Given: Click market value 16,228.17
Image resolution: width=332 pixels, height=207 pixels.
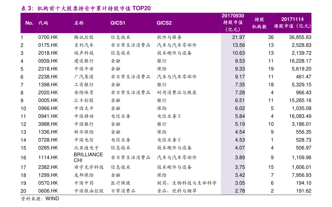Looking at the screenshot, I should pyautogui.click(x=300, y=61).
